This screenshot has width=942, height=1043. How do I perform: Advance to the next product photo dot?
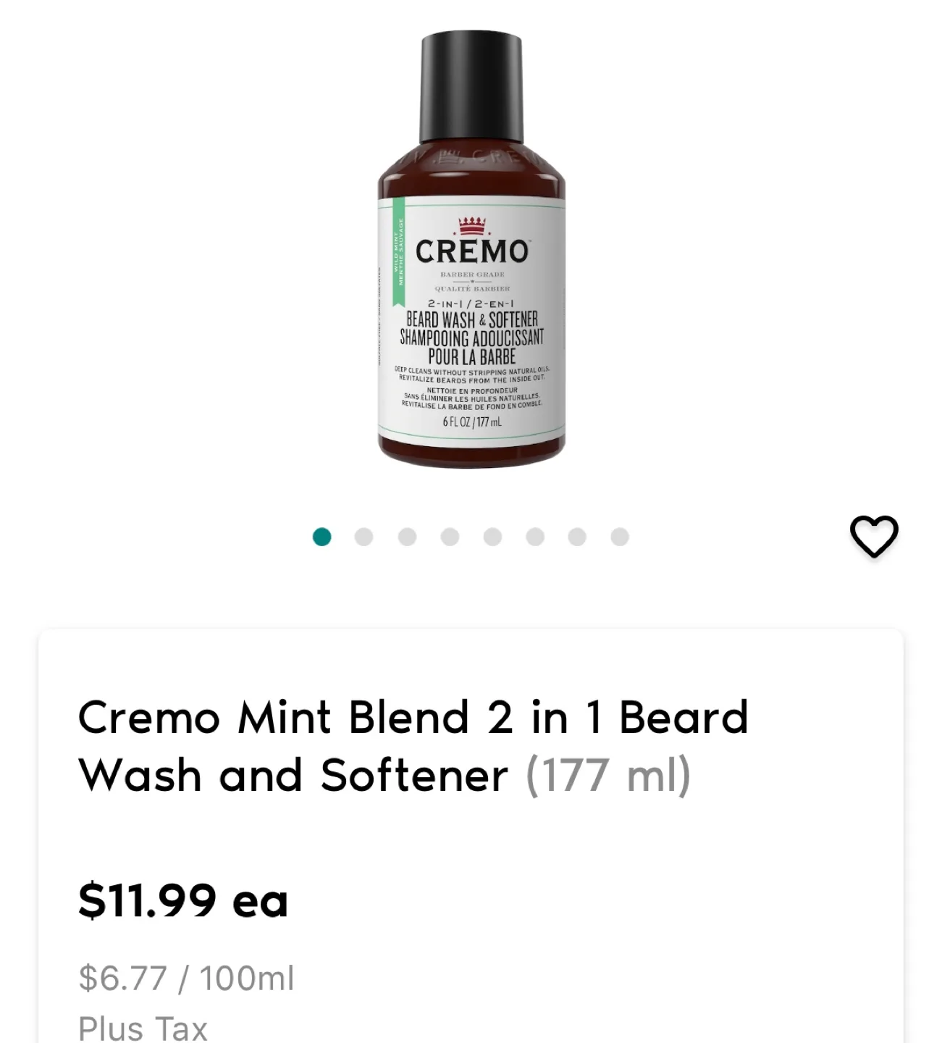coord(363,535)
